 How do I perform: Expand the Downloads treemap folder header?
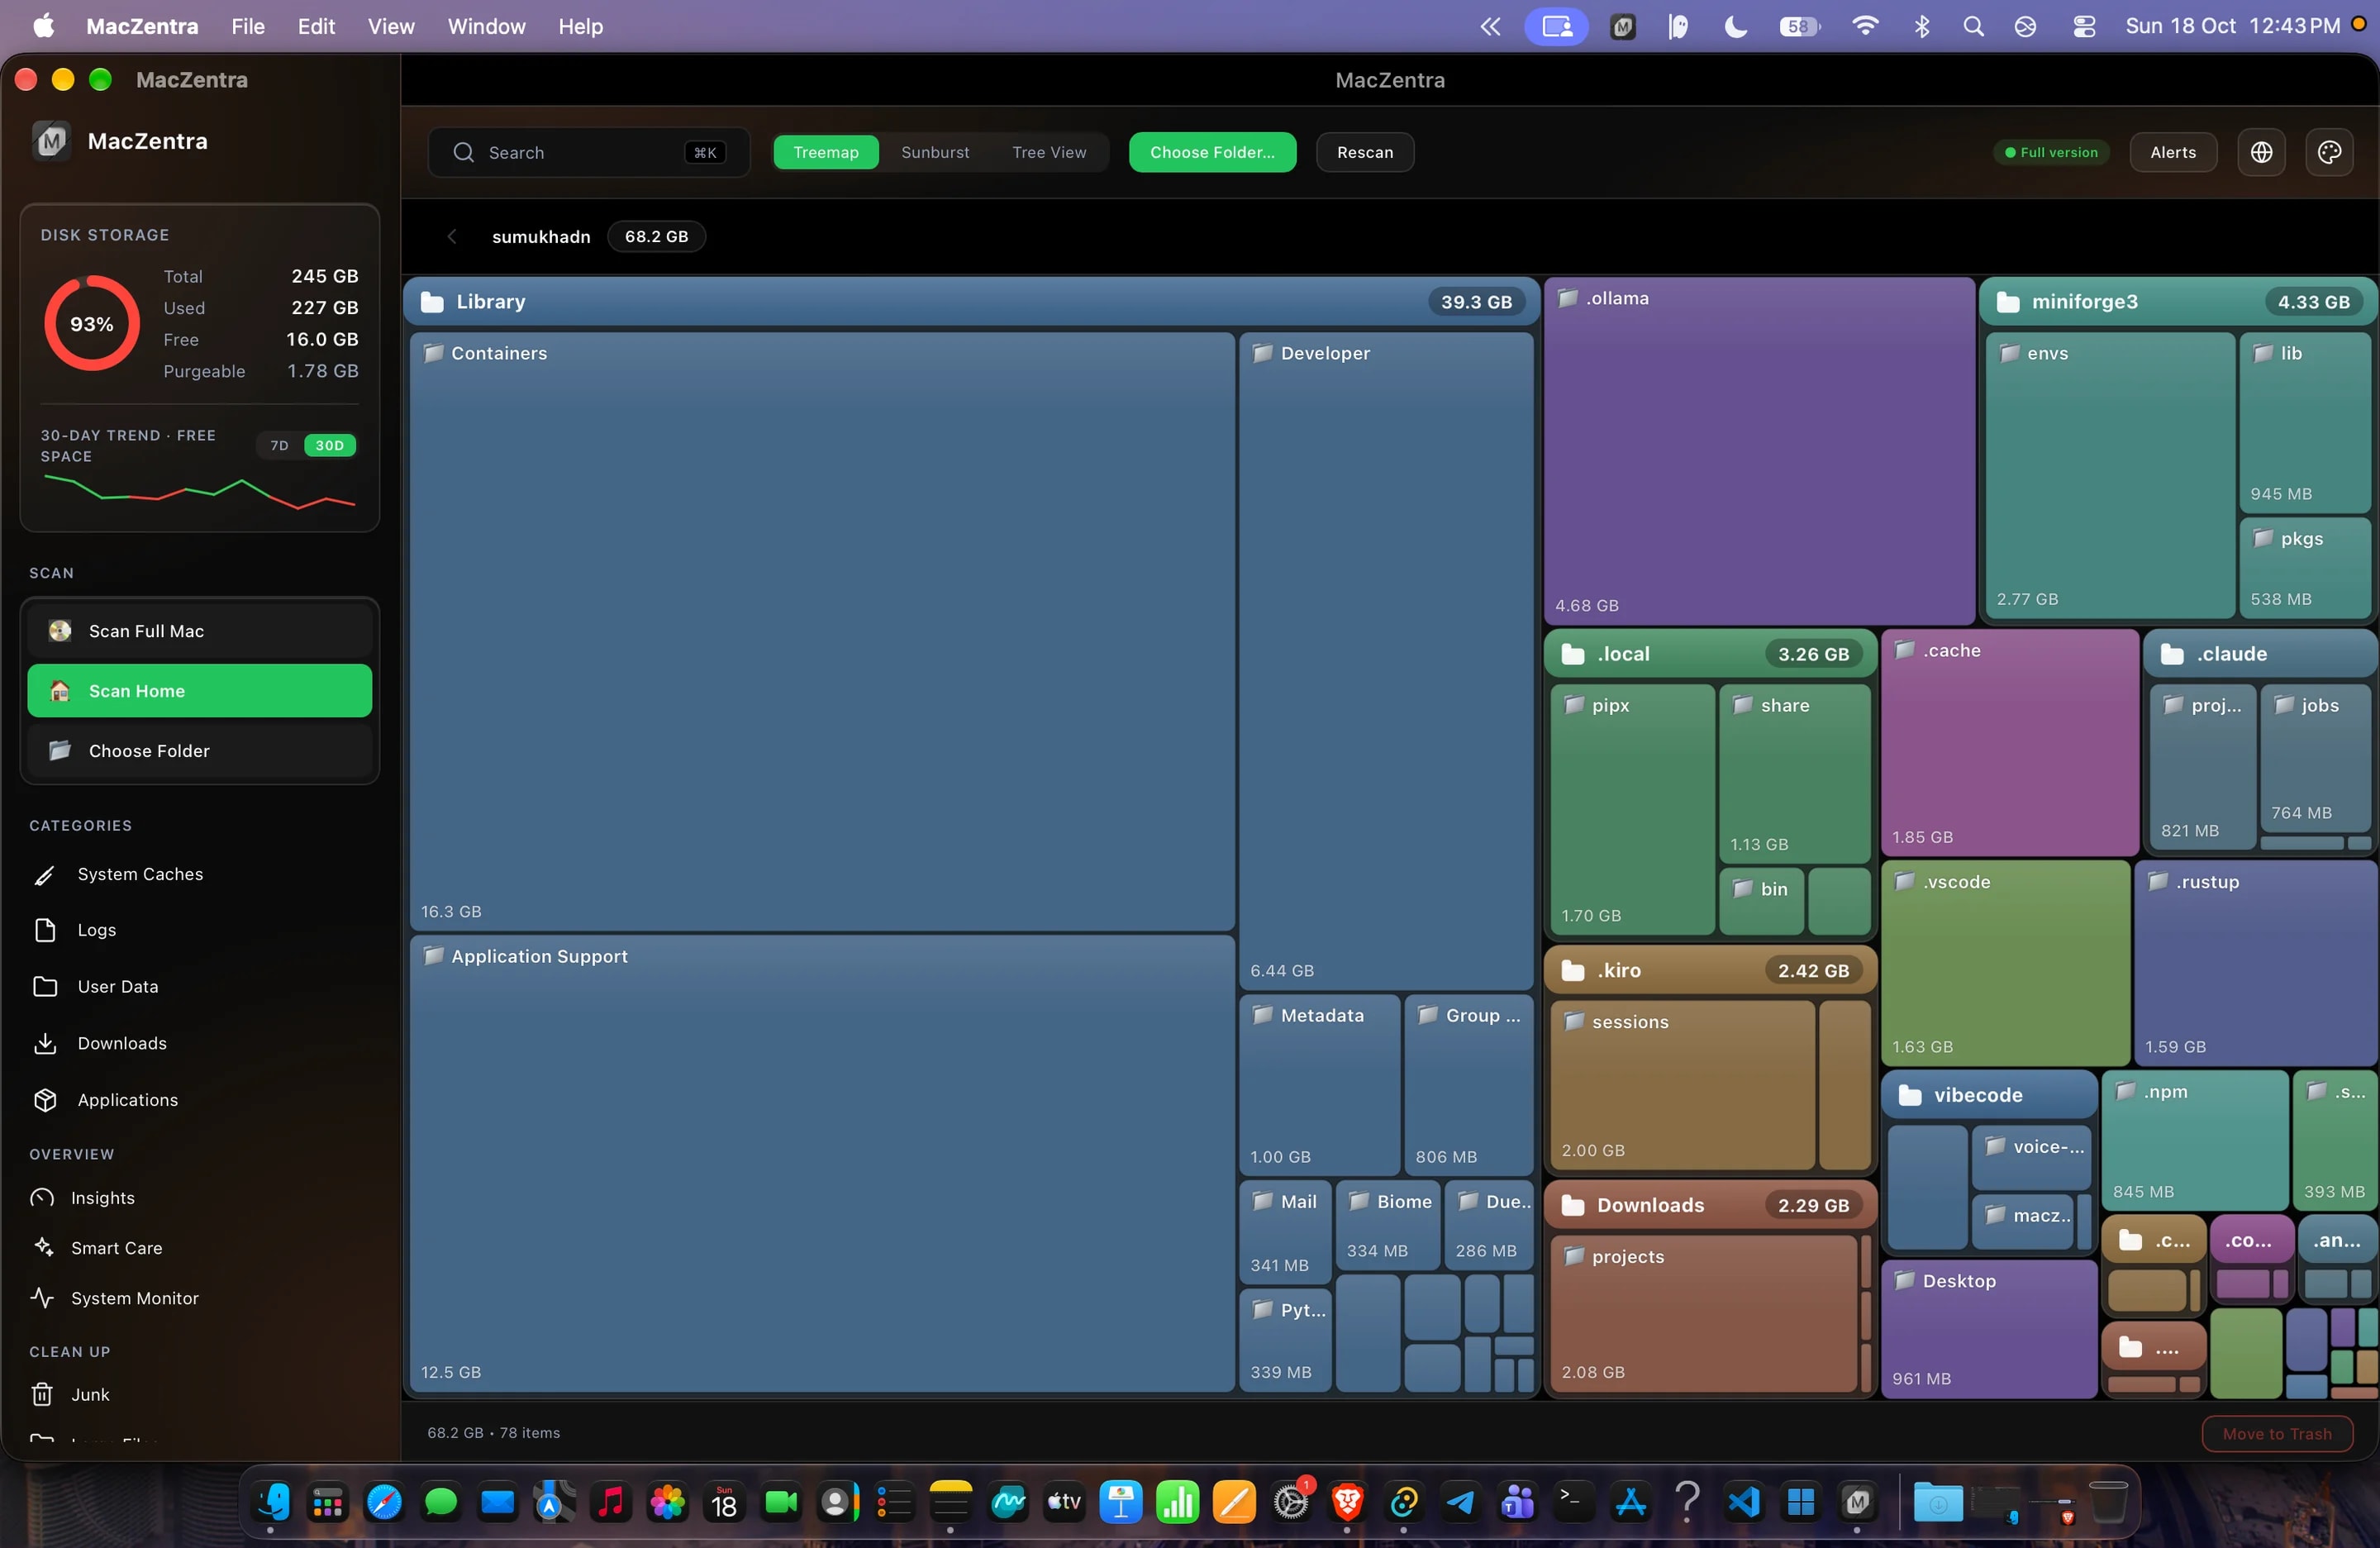point(1710,1206)
